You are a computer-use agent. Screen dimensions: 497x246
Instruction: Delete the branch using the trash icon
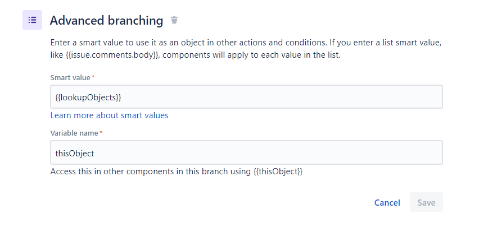coord(174,20)
